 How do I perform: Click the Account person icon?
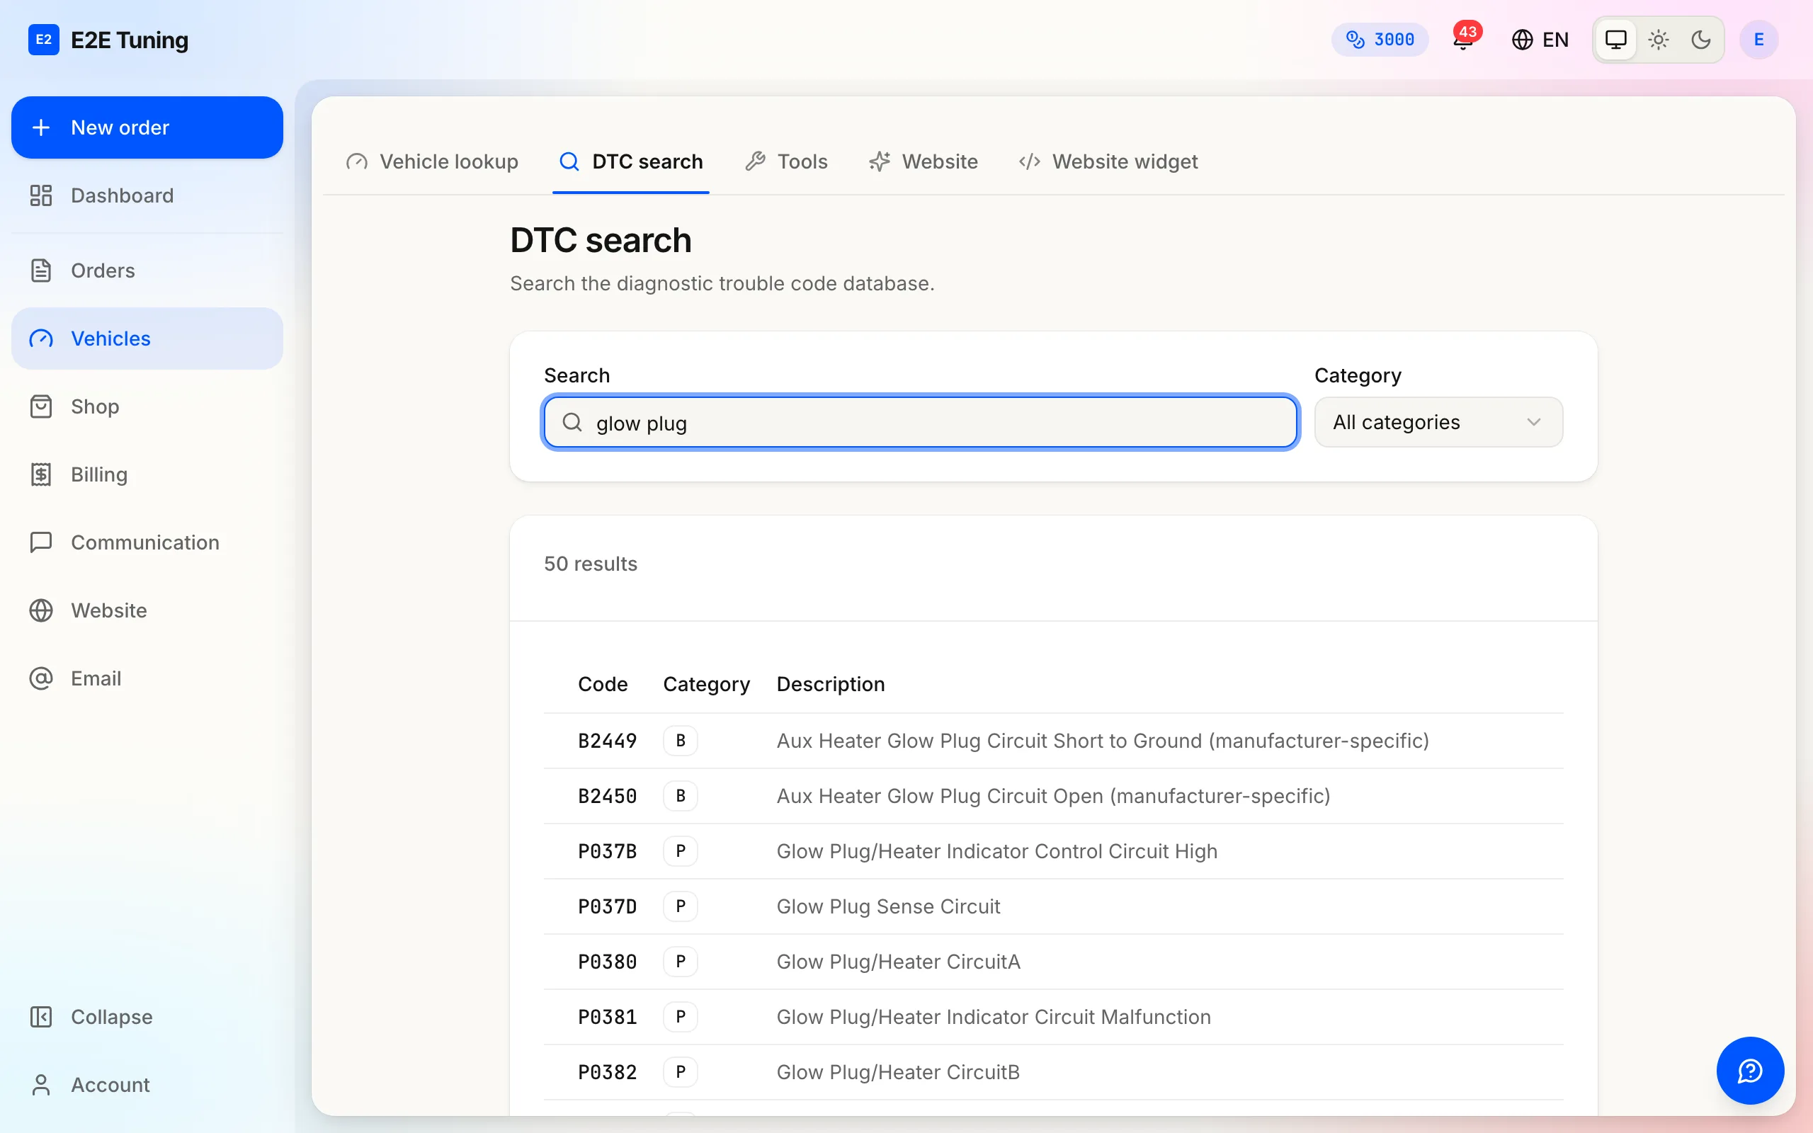[x=41, y=1085]
